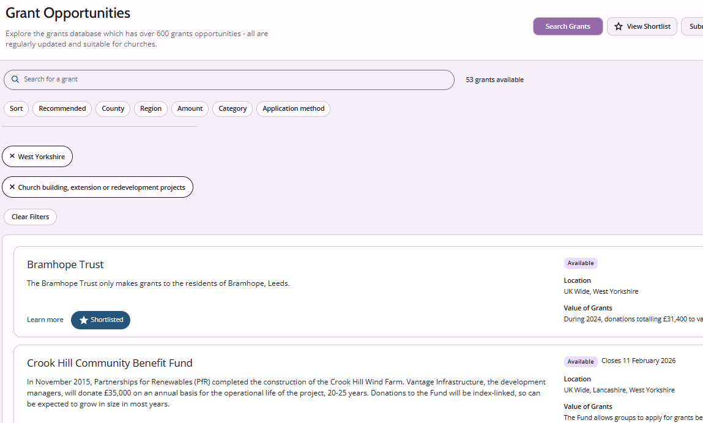Image resolution: width=703 pixels, height=423 pixels.
Task: Remove Church building filter via X icon
Action: pyautogui.click(x=12, y=187)
